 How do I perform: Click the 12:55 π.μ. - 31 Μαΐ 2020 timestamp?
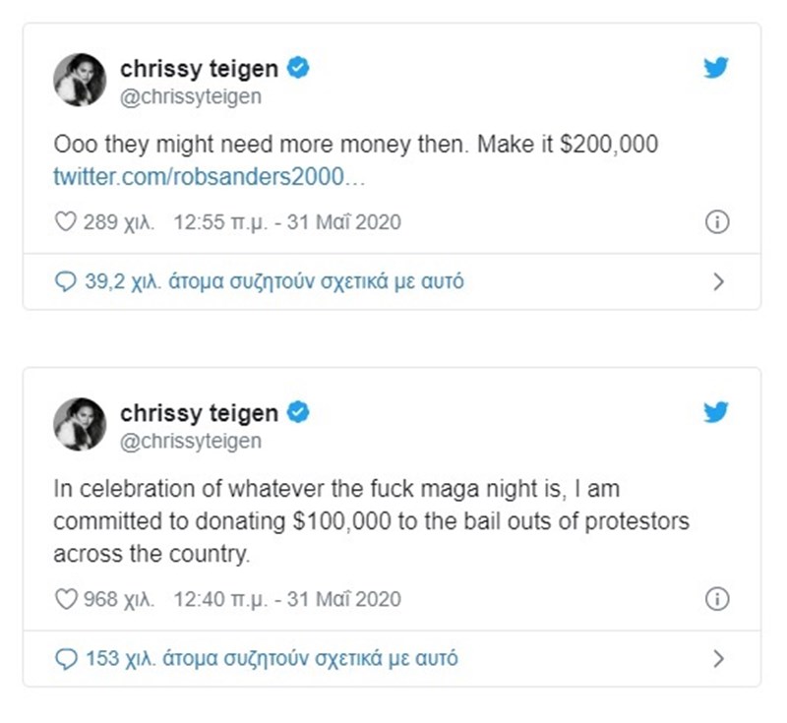287,222
